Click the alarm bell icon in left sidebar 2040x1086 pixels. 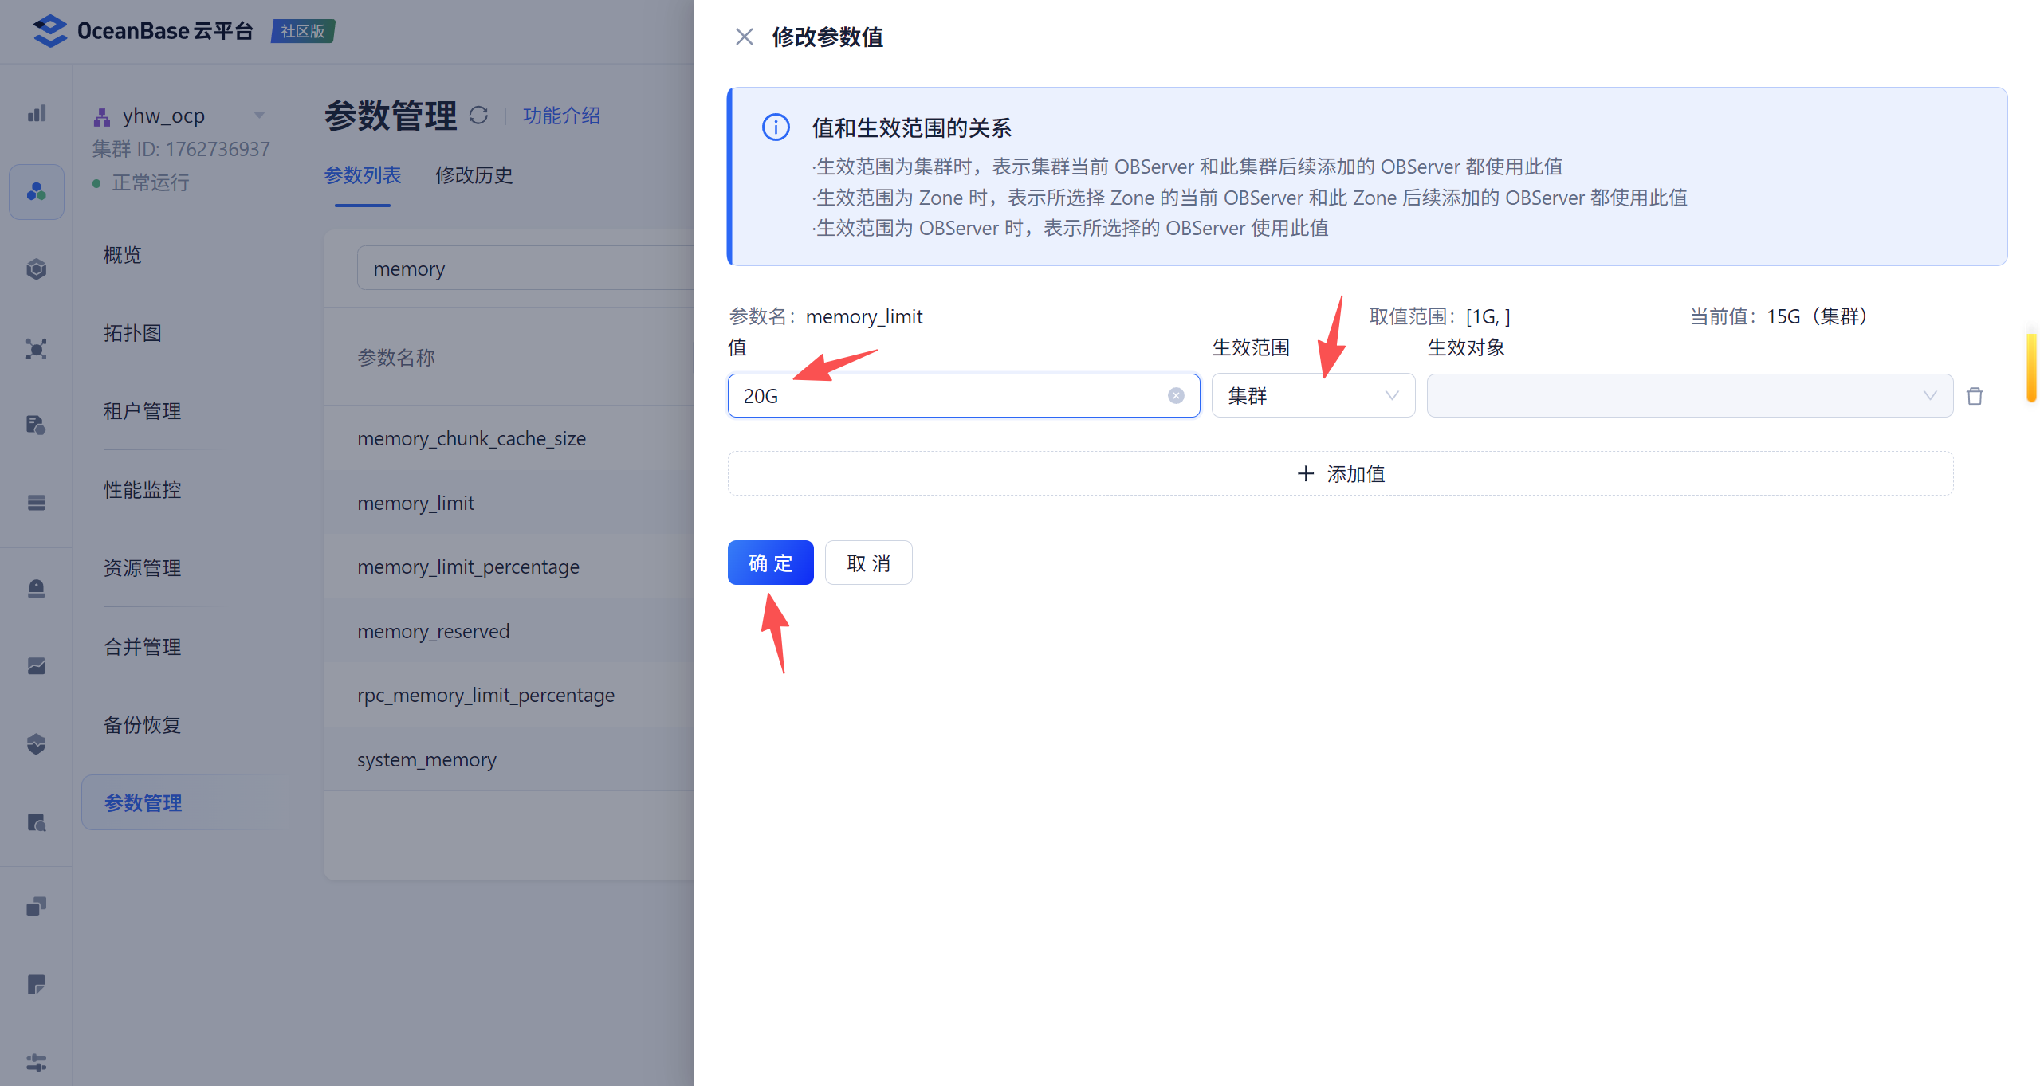pos(36,588)
